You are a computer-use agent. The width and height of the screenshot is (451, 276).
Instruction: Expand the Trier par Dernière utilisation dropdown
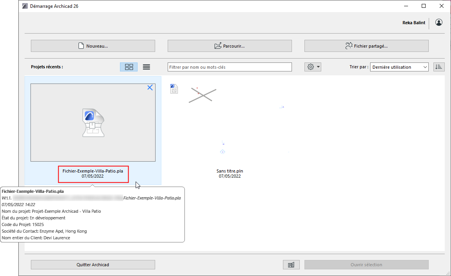coord(399,67)
